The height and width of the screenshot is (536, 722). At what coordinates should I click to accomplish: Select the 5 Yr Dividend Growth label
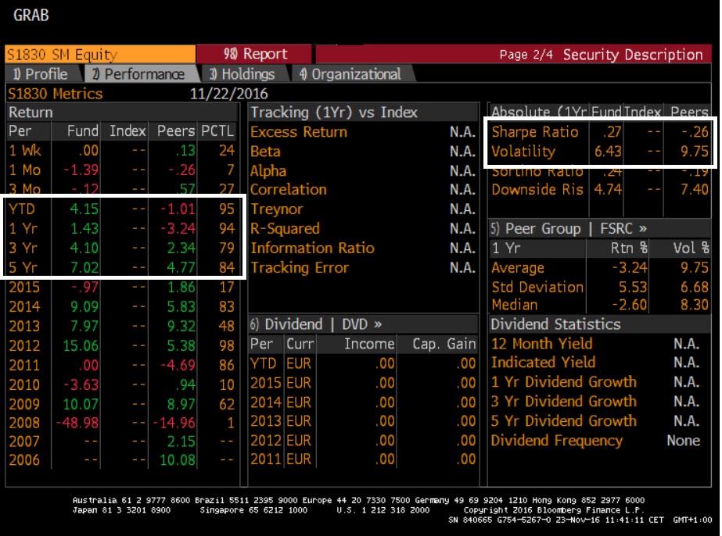point(564,421)
